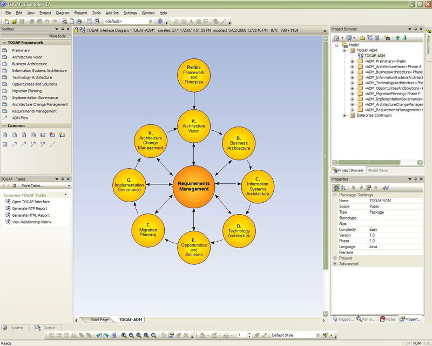Click the green down arrow in Project Browser
Viewport: 432px width, 346px height.
point(404,38)
